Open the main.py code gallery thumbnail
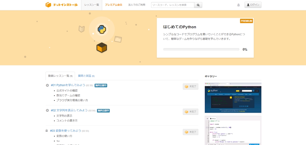The width and height of the screenshot is (306, 145). pos(233,130)
